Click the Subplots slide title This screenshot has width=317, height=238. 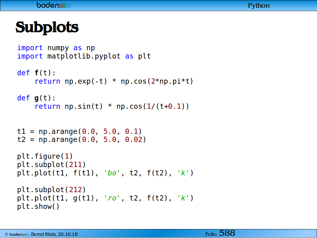[47, 28]
